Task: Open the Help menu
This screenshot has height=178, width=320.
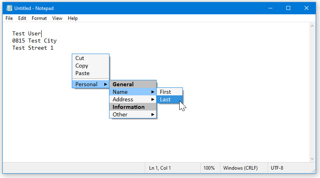Action: [73, 18]
